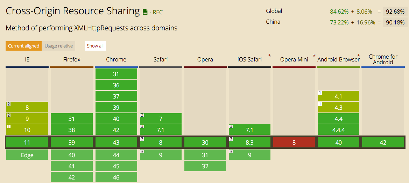This screenshot has height=183, width=409.
Task: Click the Global total 92.68% value
Action: point(395,12)
